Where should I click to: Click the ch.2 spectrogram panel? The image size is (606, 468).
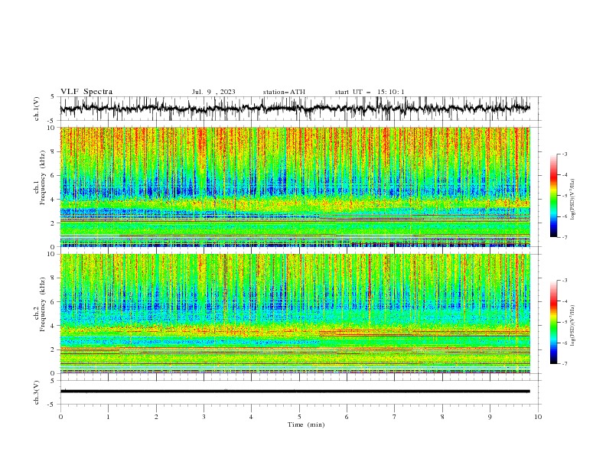(x=295, y=314)
